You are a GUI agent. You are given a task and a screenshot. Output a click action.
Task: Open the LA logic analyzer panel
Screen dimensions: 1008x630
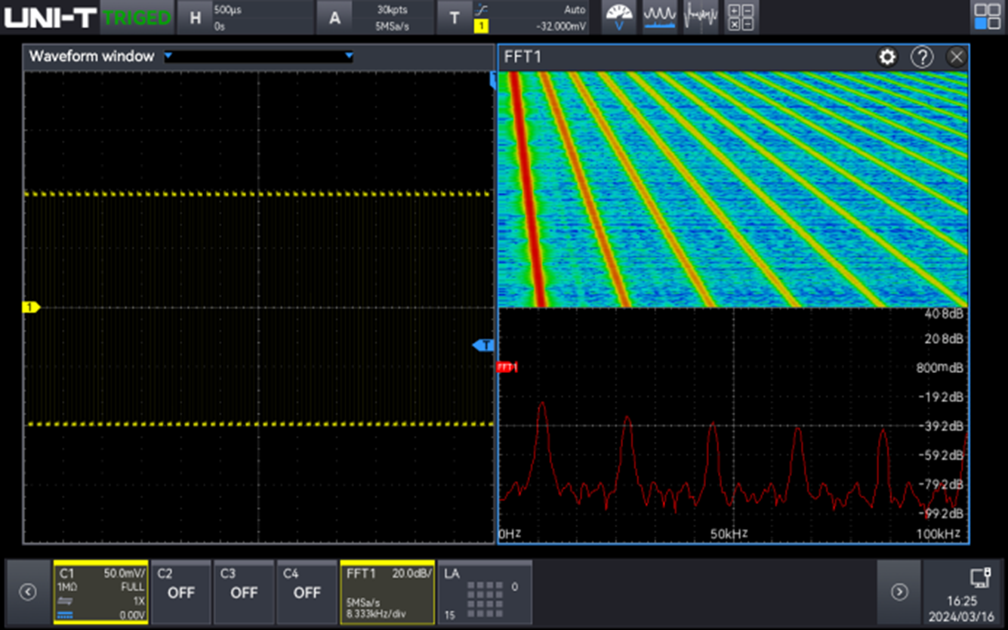point(484,592)
